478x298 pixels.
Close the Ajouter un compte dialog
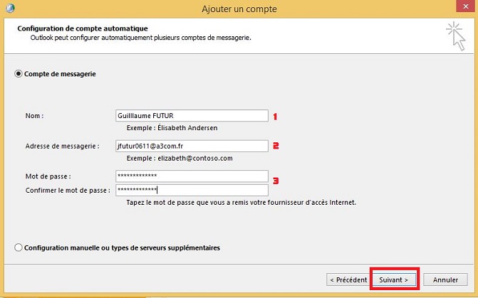465,6
